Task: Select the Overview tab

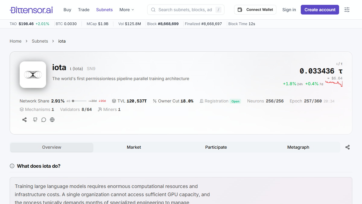Action: (52, 147)
